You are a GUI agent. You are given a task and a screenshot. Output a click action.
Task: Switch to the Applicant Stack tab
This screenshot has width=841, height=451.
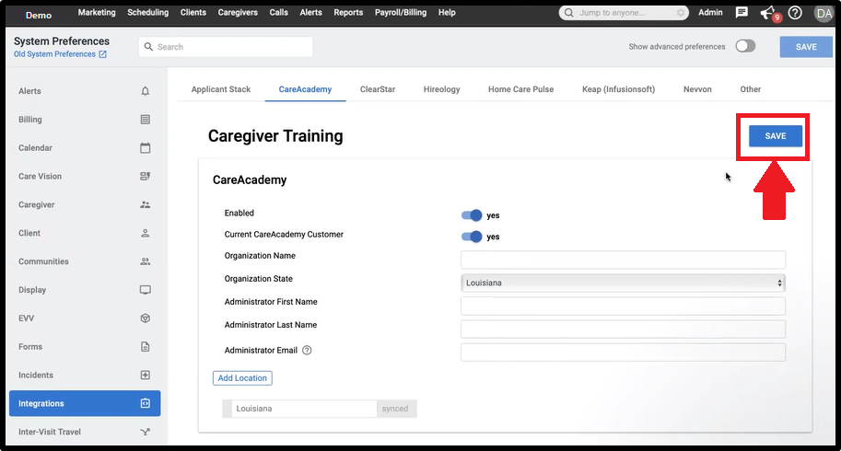point(221,89)
